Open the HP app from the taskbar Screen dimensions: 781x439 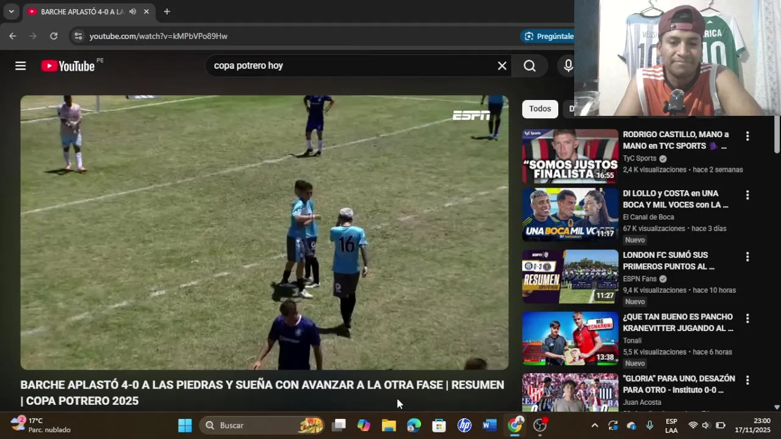point(464,425)
